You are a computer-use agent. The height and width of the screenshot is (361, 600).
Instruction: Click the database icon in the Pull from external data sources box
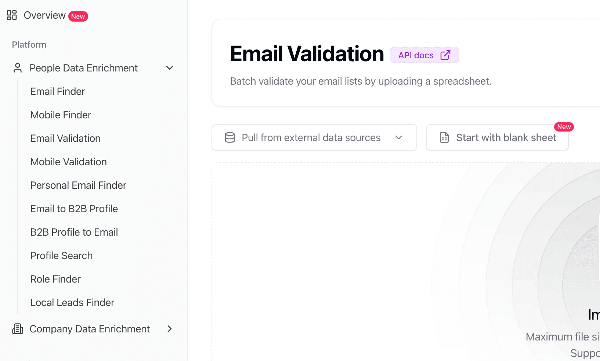point(230,137)
